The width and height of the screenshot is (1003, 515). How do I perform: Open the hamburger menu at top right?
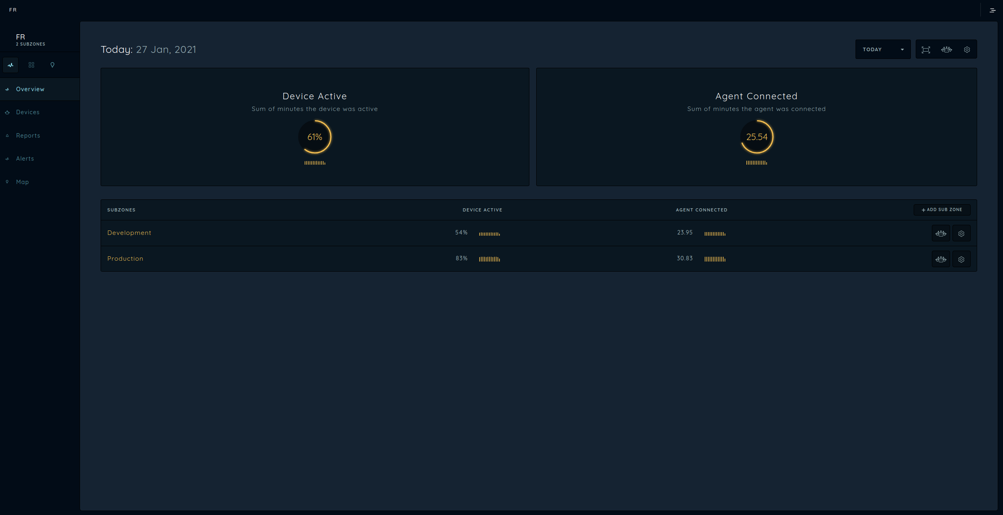click(992, 10)
